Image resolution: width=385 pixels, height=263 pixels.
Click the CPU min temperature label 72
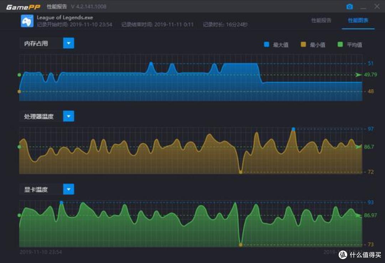[370, 172]
